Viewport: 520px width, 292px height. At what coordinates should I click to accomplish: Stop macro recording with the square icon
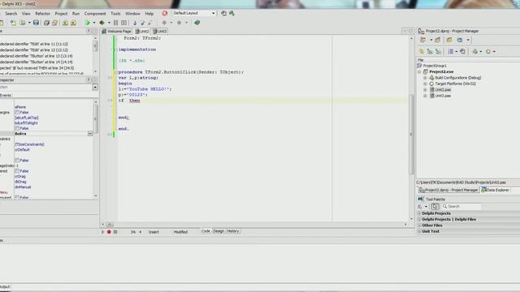click(115, 232)
